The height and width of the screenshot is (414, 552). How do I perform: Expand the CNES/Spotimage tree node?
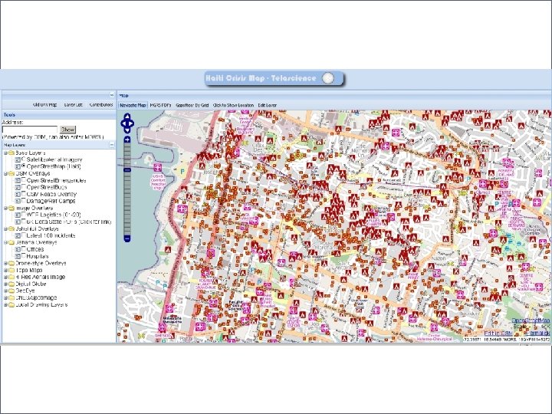[5, 297]
